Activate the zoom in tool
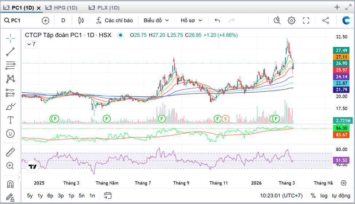Image resolution: width=355 pixels, height=204 pixels. [10, 166]
